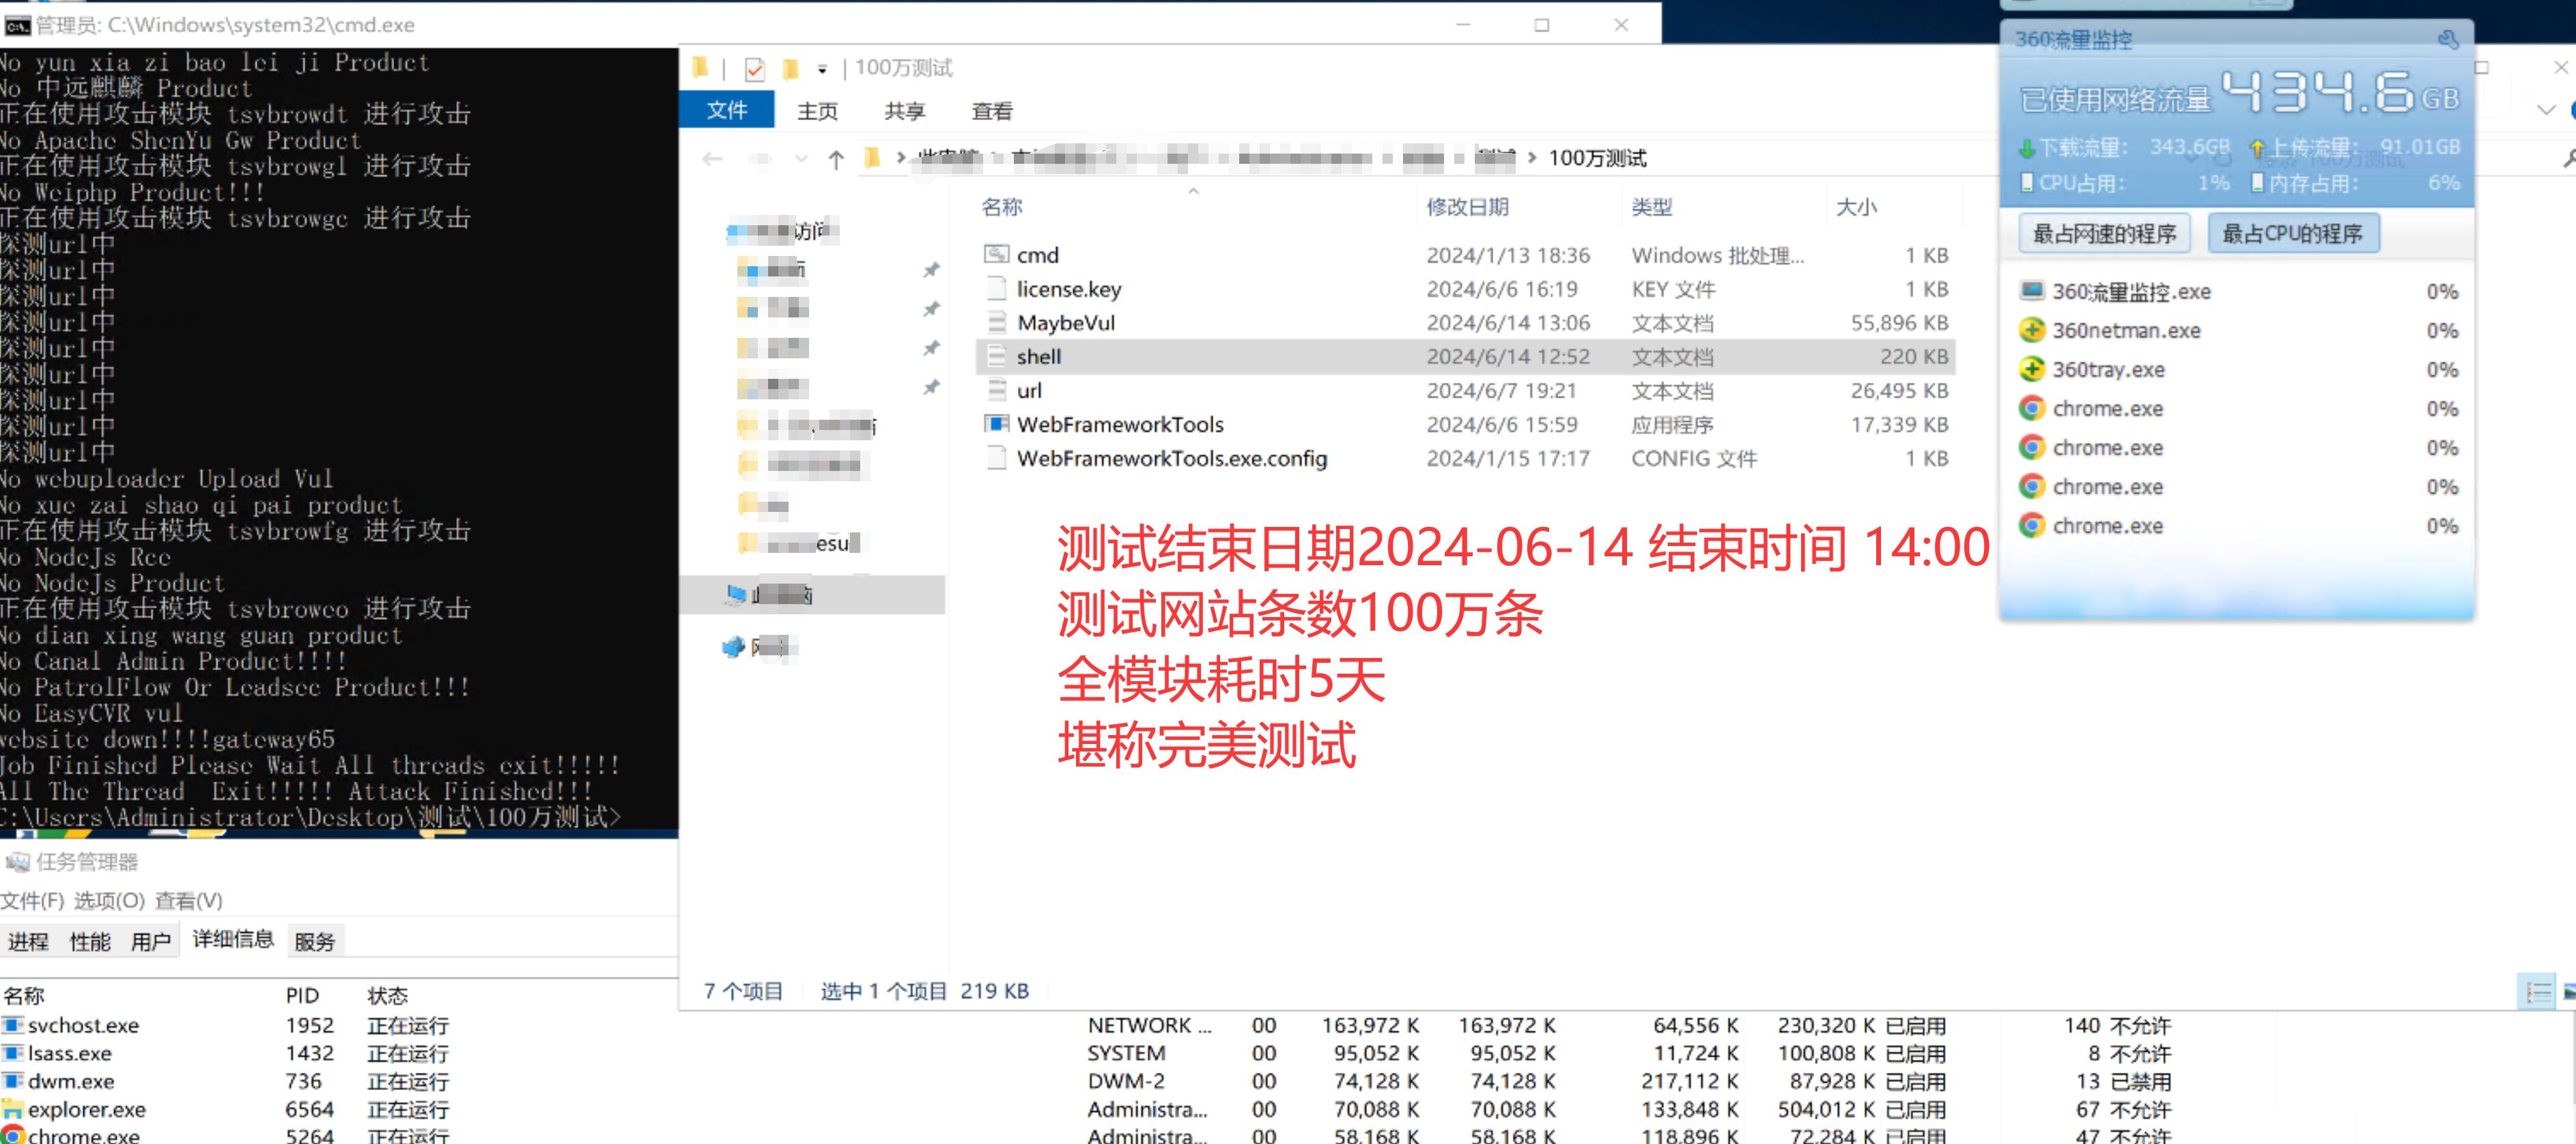
Task: Open explorer recent locations dropdown arrow
Action: (801, 158)
